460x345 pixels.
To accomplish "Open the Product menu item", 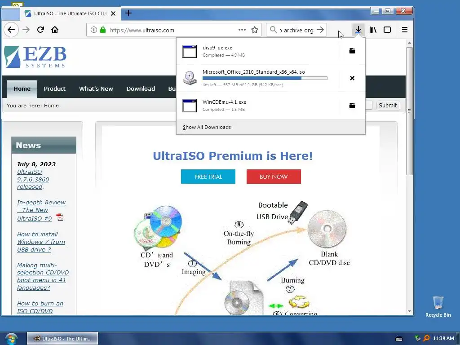I will tap(54, 88).
